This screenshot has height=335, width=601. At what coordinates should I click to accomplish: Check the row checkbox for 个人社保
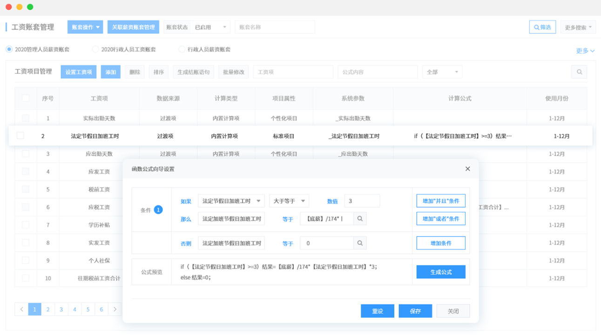point(26,261)
